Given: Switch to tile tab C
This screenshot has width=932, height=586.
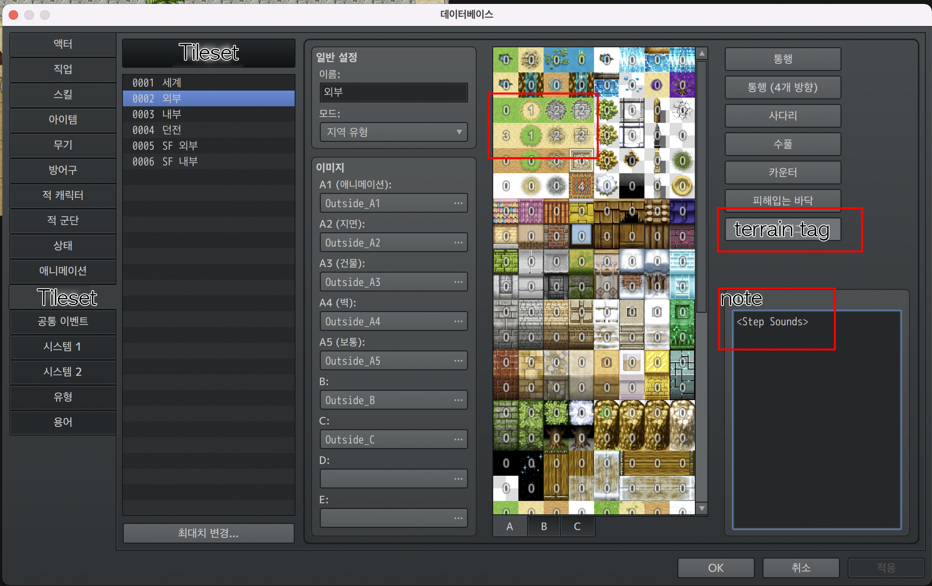Looking at the screenshot, I should pyautogui.click(x=577, y=527).
